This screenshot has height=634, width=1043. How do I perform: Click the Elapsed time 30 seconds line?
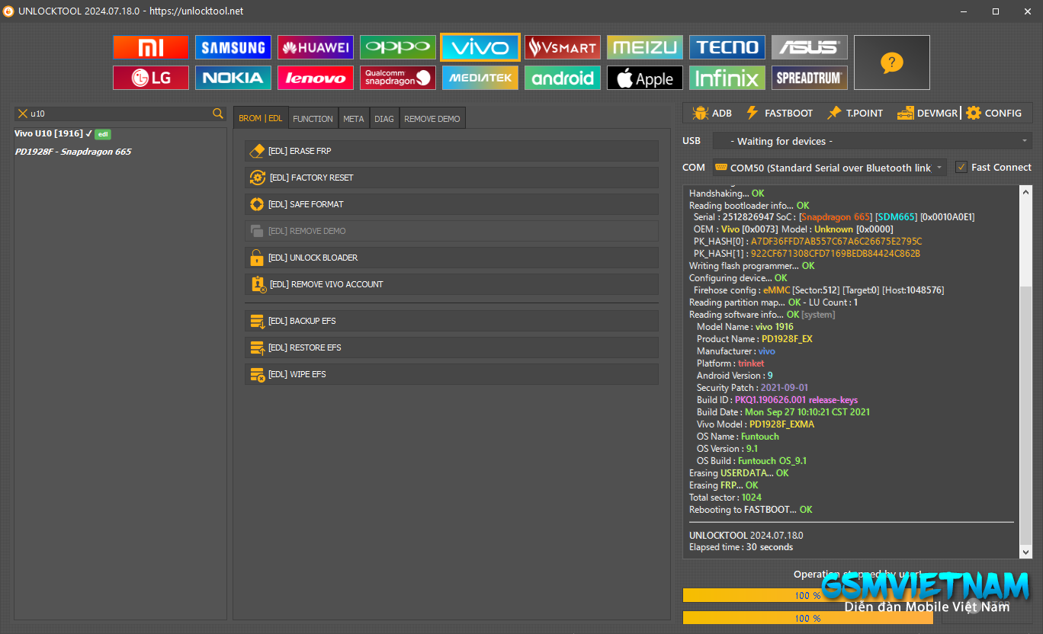[741, 547]
